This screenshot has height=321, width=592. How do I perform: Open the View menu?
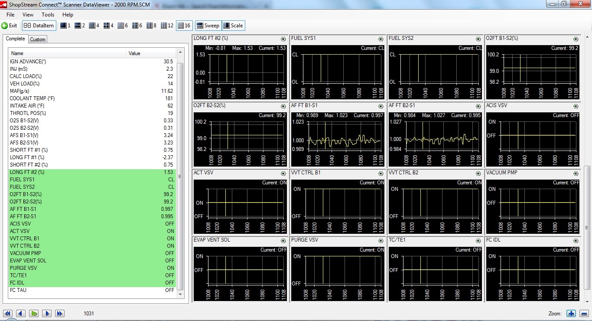pyautogui.click(x=28, y=15)
